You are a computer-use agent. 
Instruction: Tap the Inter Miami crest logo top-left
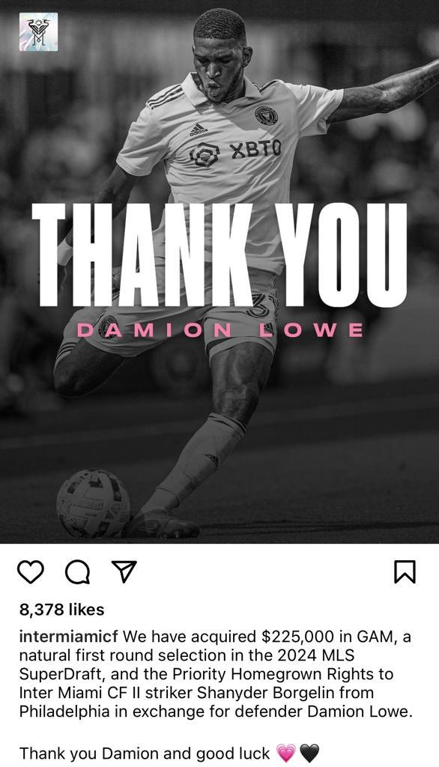coord(38,31)
